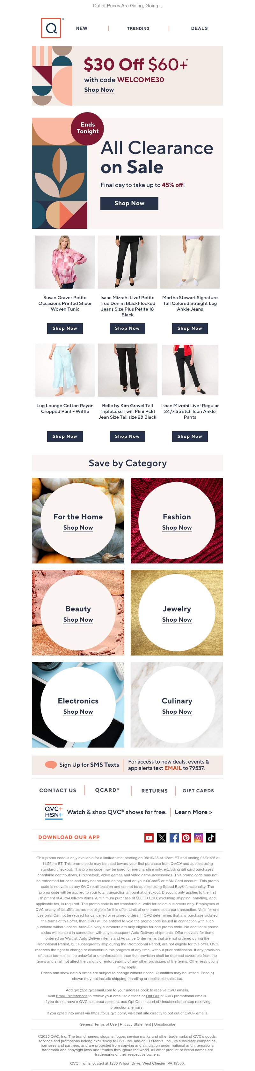Select the Martha Stewart ankle jeans thumbnail
This screenshot has height=1071, width=255.
[x=190, y=262]
